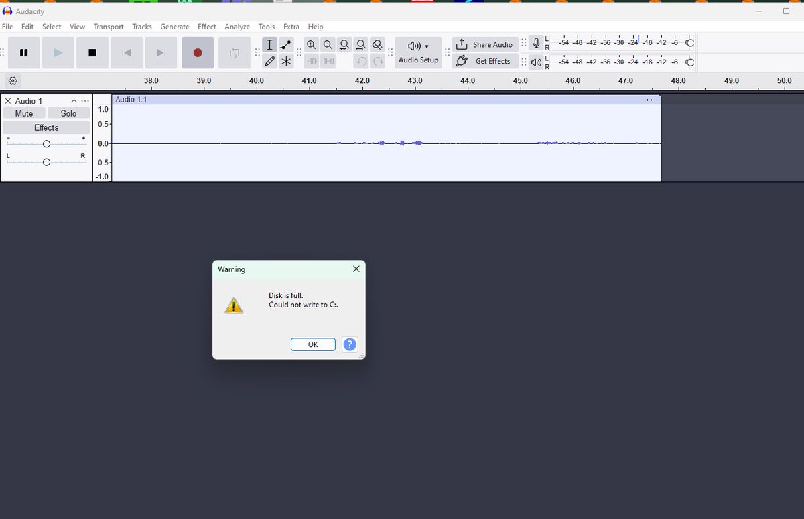Image resolution: width=804 pixels, height=519 pixels.
Task: Fit project to width icon
Action: [361, 45]
